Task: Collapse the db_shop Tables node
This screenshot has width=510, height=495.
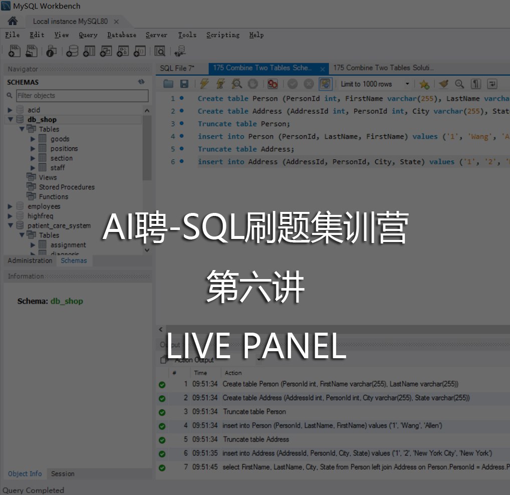Action: coord(23,129)
